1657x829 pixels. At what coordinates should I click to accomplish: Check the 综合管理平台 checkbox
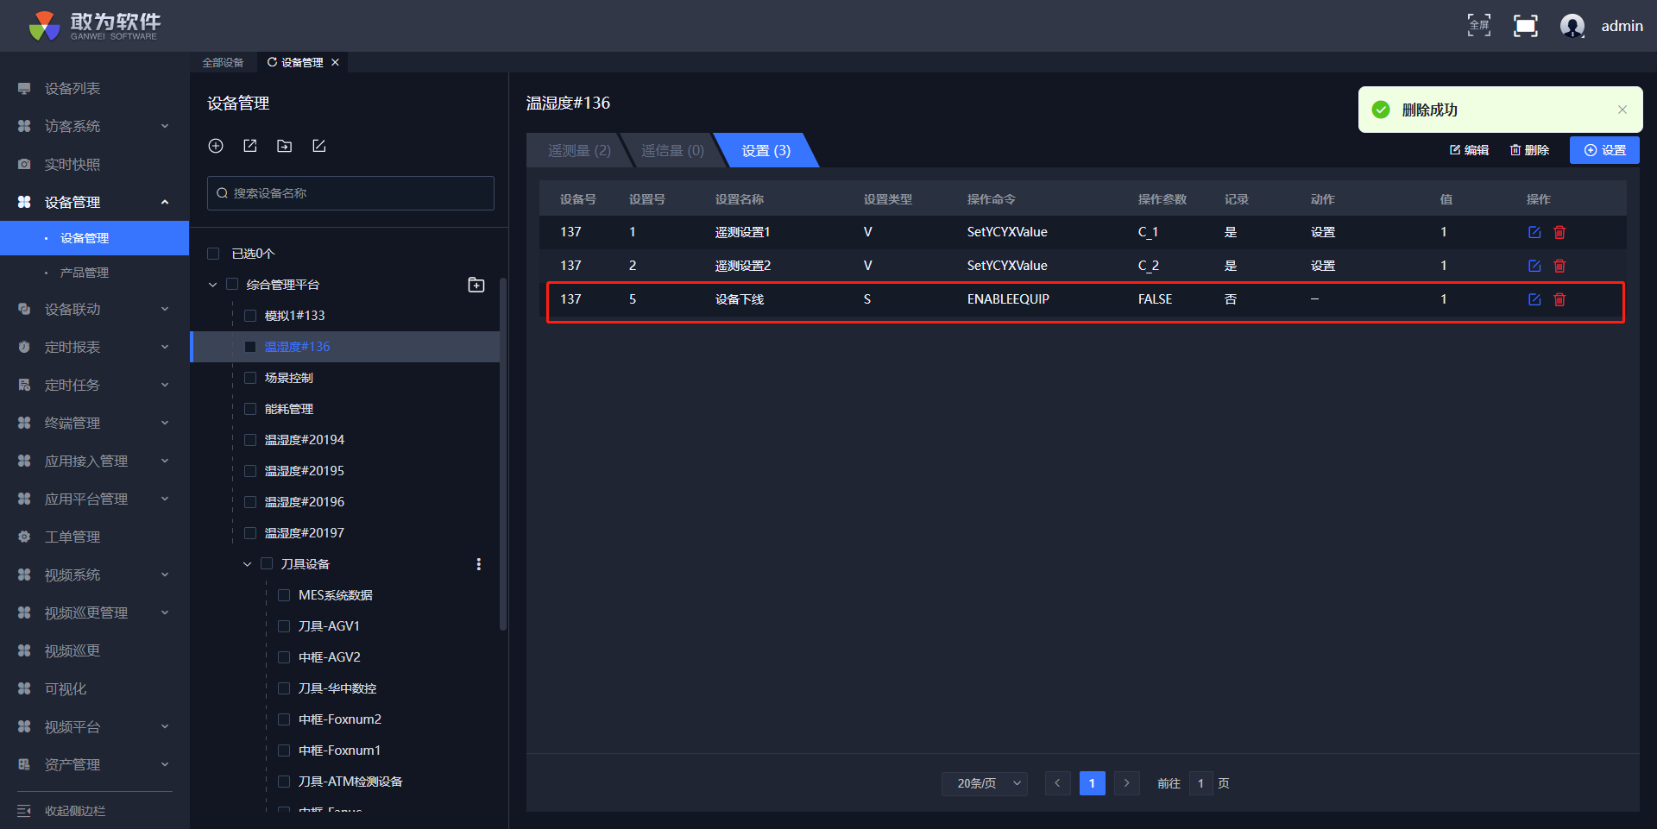232,285
